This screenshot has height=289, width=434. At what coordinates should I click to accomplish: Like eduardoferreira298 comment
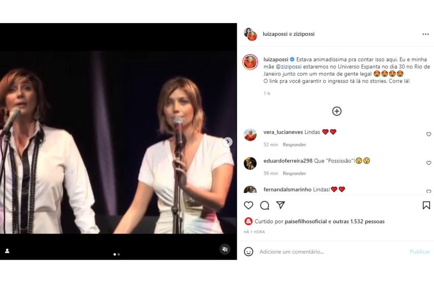pyautogui.click(x=429, y=163)
